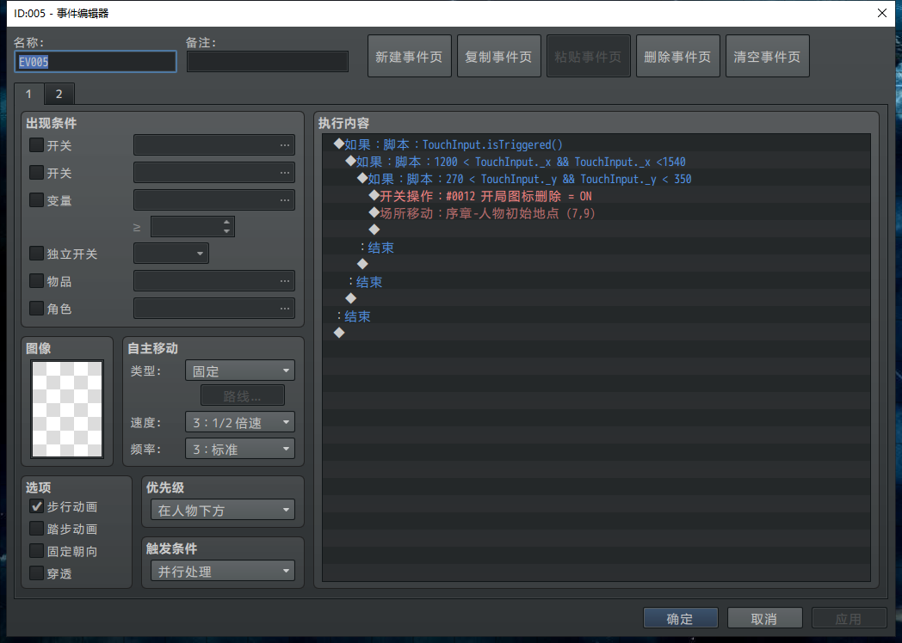Screen dimensions: 902x643
Task: Close the event editor window
Action: click(x=882, y=13)
